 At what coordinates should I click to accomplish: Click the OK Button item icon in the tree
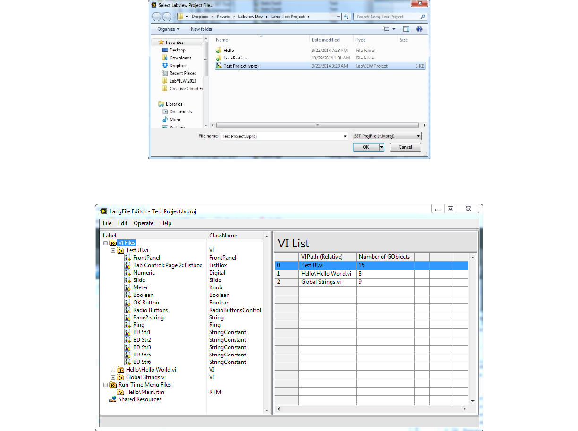pos(128,303)
